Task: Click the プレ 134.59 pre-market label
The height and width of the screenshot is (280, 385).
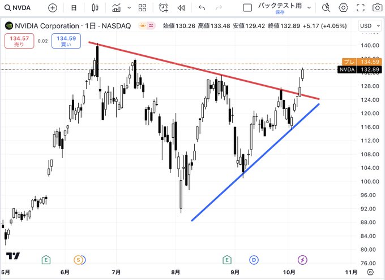Action: [362, 62]
